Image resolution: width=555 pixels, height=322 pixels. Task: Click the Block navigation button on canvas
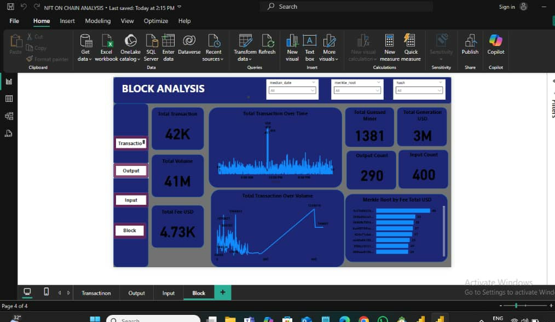coord(130,231)
